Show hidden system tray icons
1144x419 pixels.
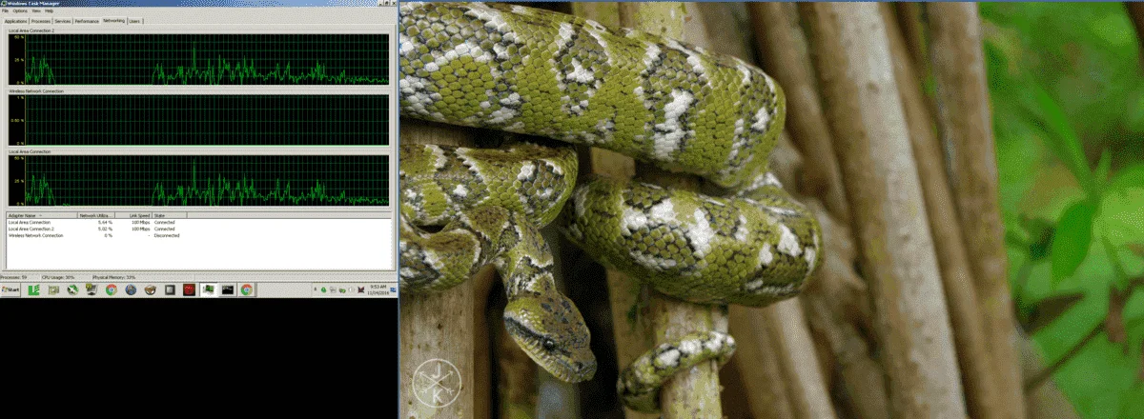point(316,289)
